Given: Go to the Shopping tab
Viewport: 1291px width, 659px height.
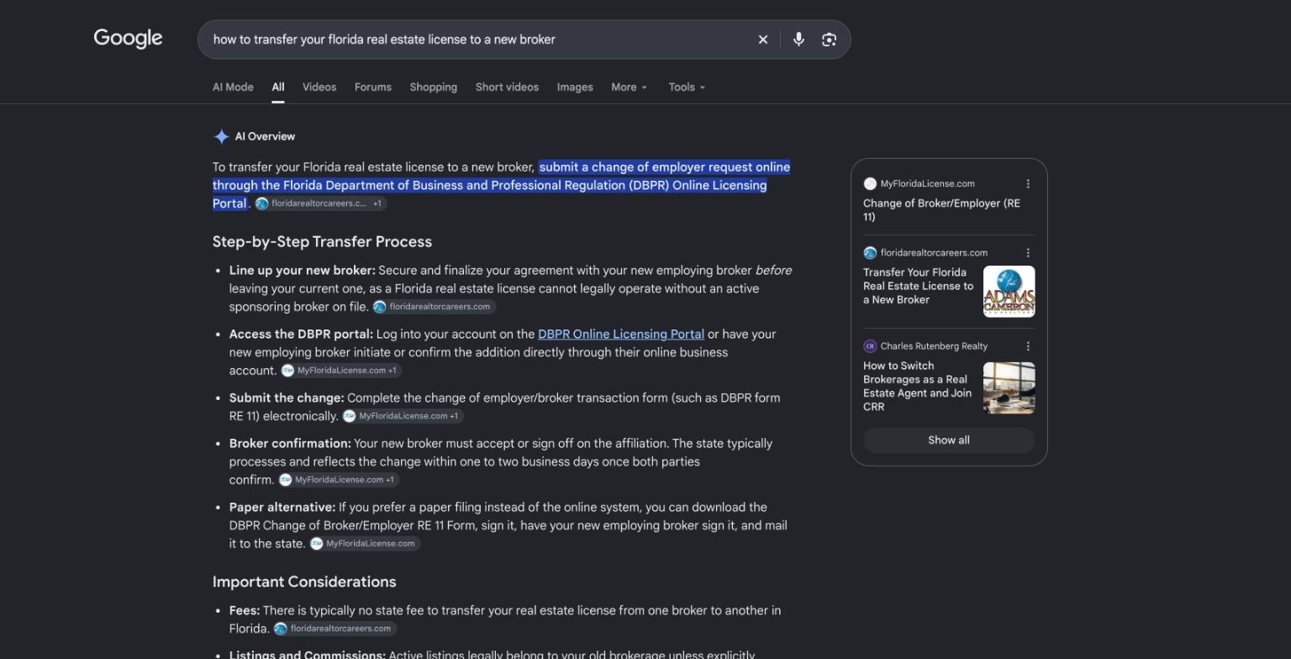Looking at the screenshot, I should (x=434, y=87).
